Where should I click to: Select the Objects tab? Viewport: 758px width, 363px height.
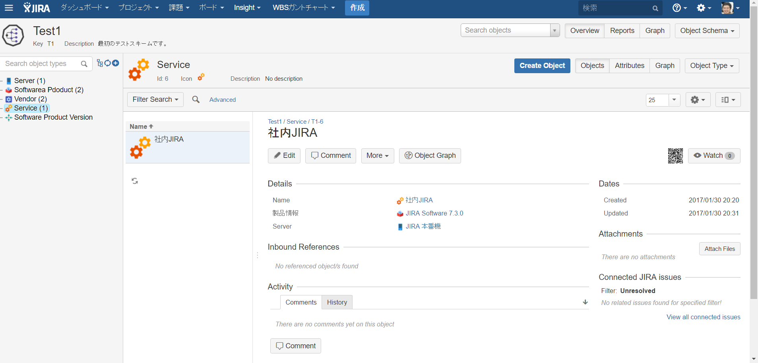pos(592,66)
